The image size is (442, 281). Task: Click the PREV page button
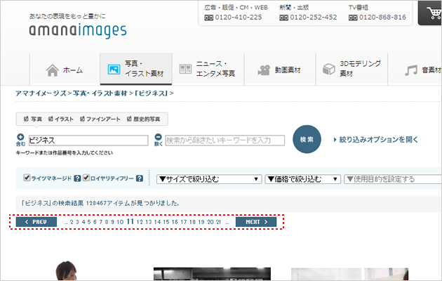tap(36, 222)
